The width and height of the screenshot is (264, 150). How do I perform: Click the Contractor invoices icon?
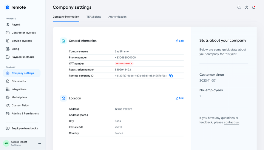pyautogui.click(x=7, y=33)
